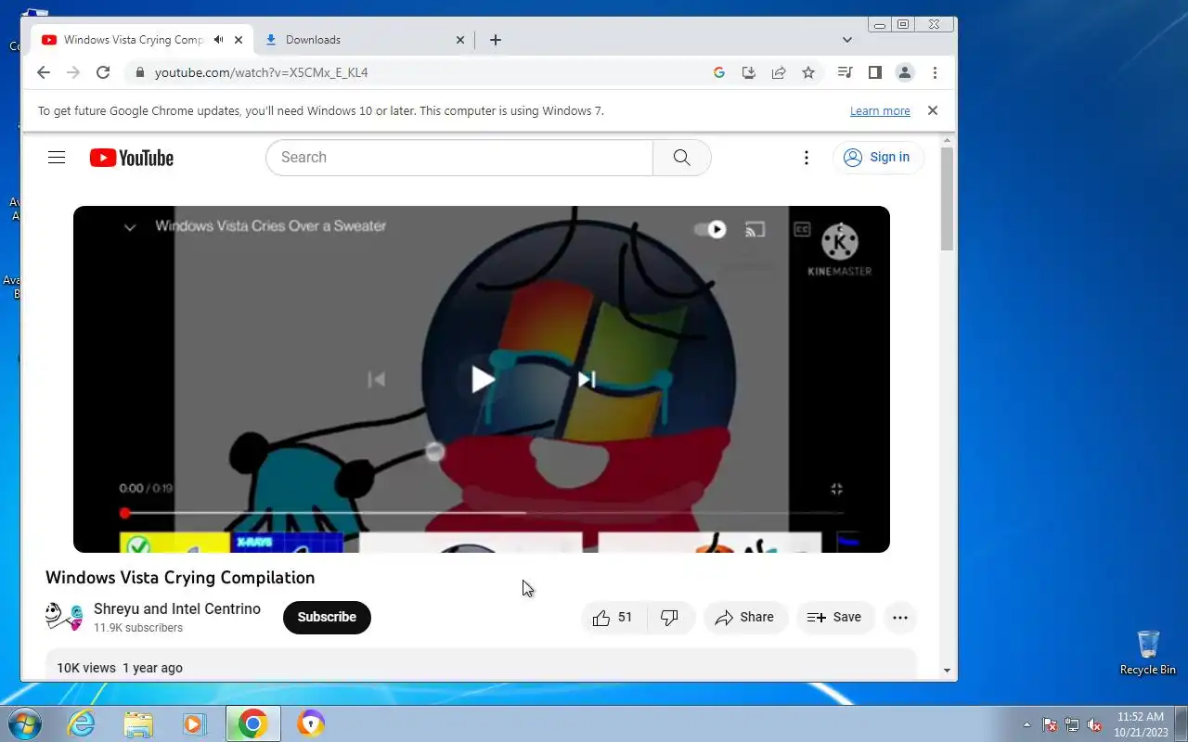
Task: Launch Windows Media Player from taskbar
Action: click(x=195, y=723)
